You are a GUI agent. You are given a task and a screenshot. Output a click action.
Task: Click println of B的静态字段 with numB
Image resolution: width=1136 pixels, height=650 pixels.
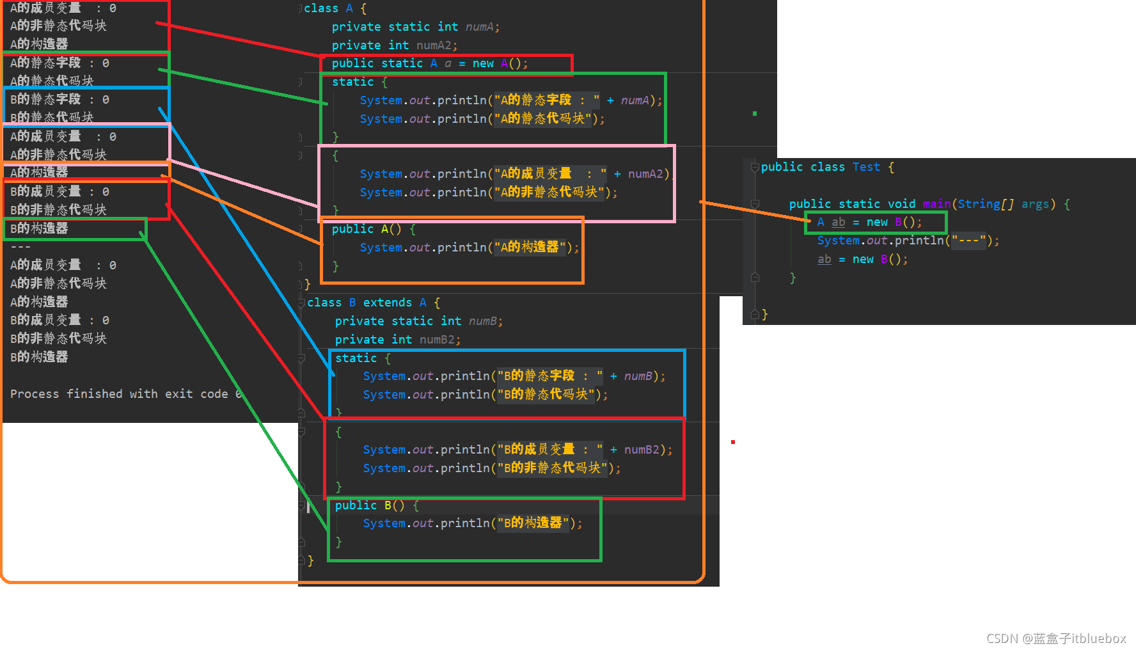514,376
